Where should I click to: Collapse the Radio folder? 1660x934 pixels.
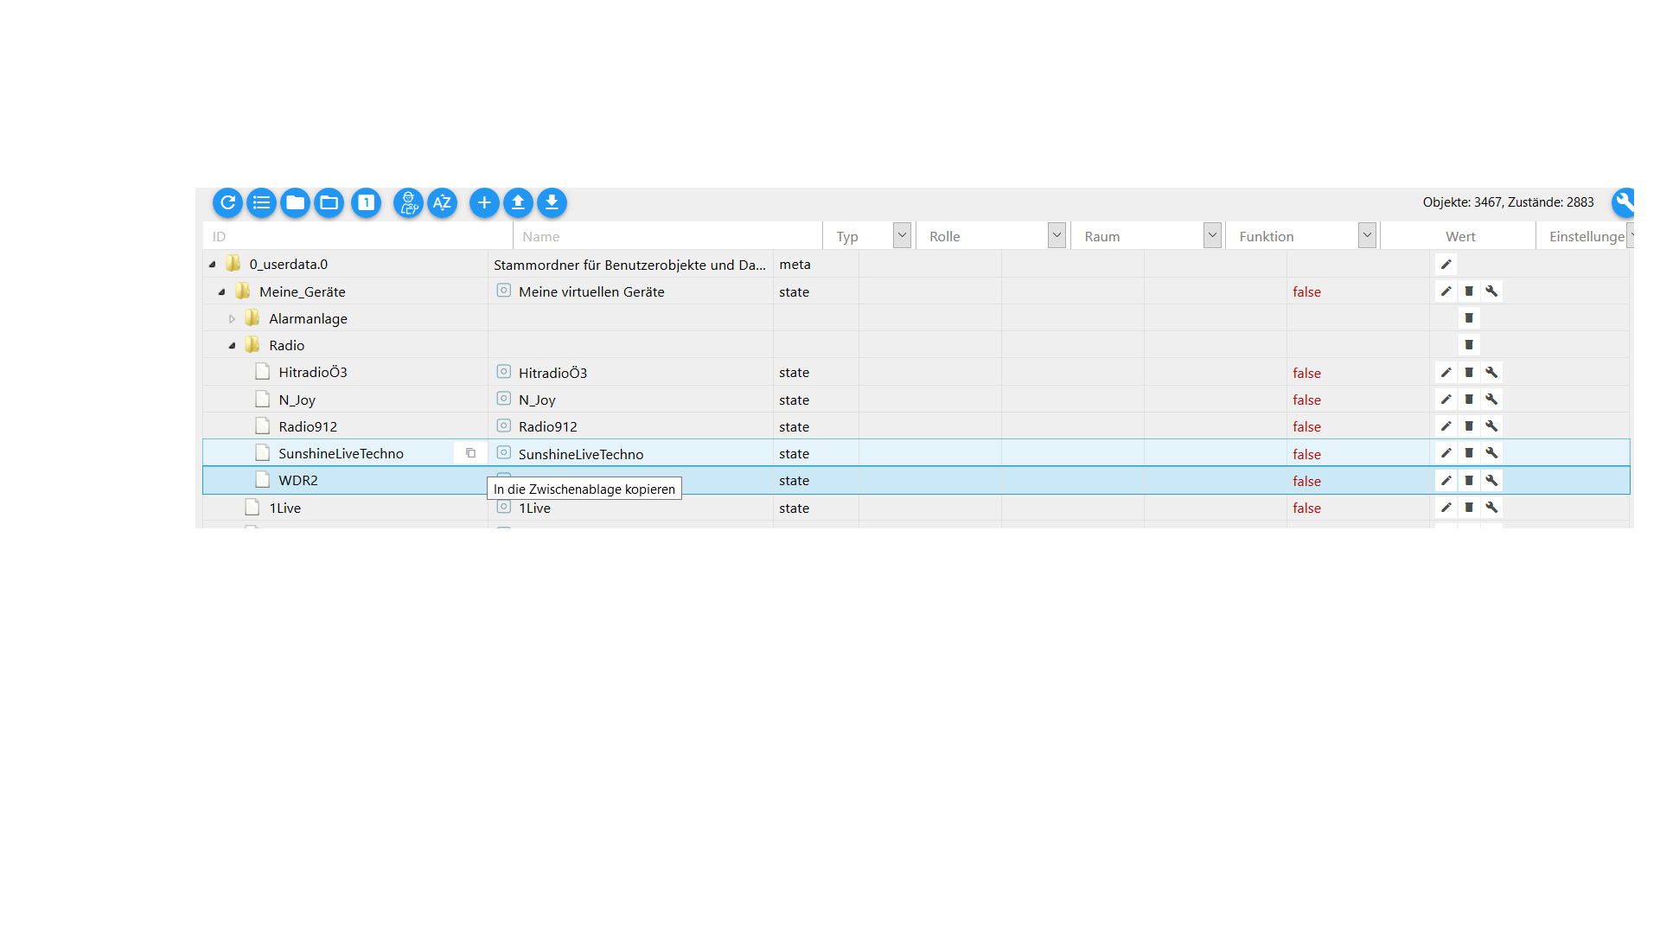(232, 346)
